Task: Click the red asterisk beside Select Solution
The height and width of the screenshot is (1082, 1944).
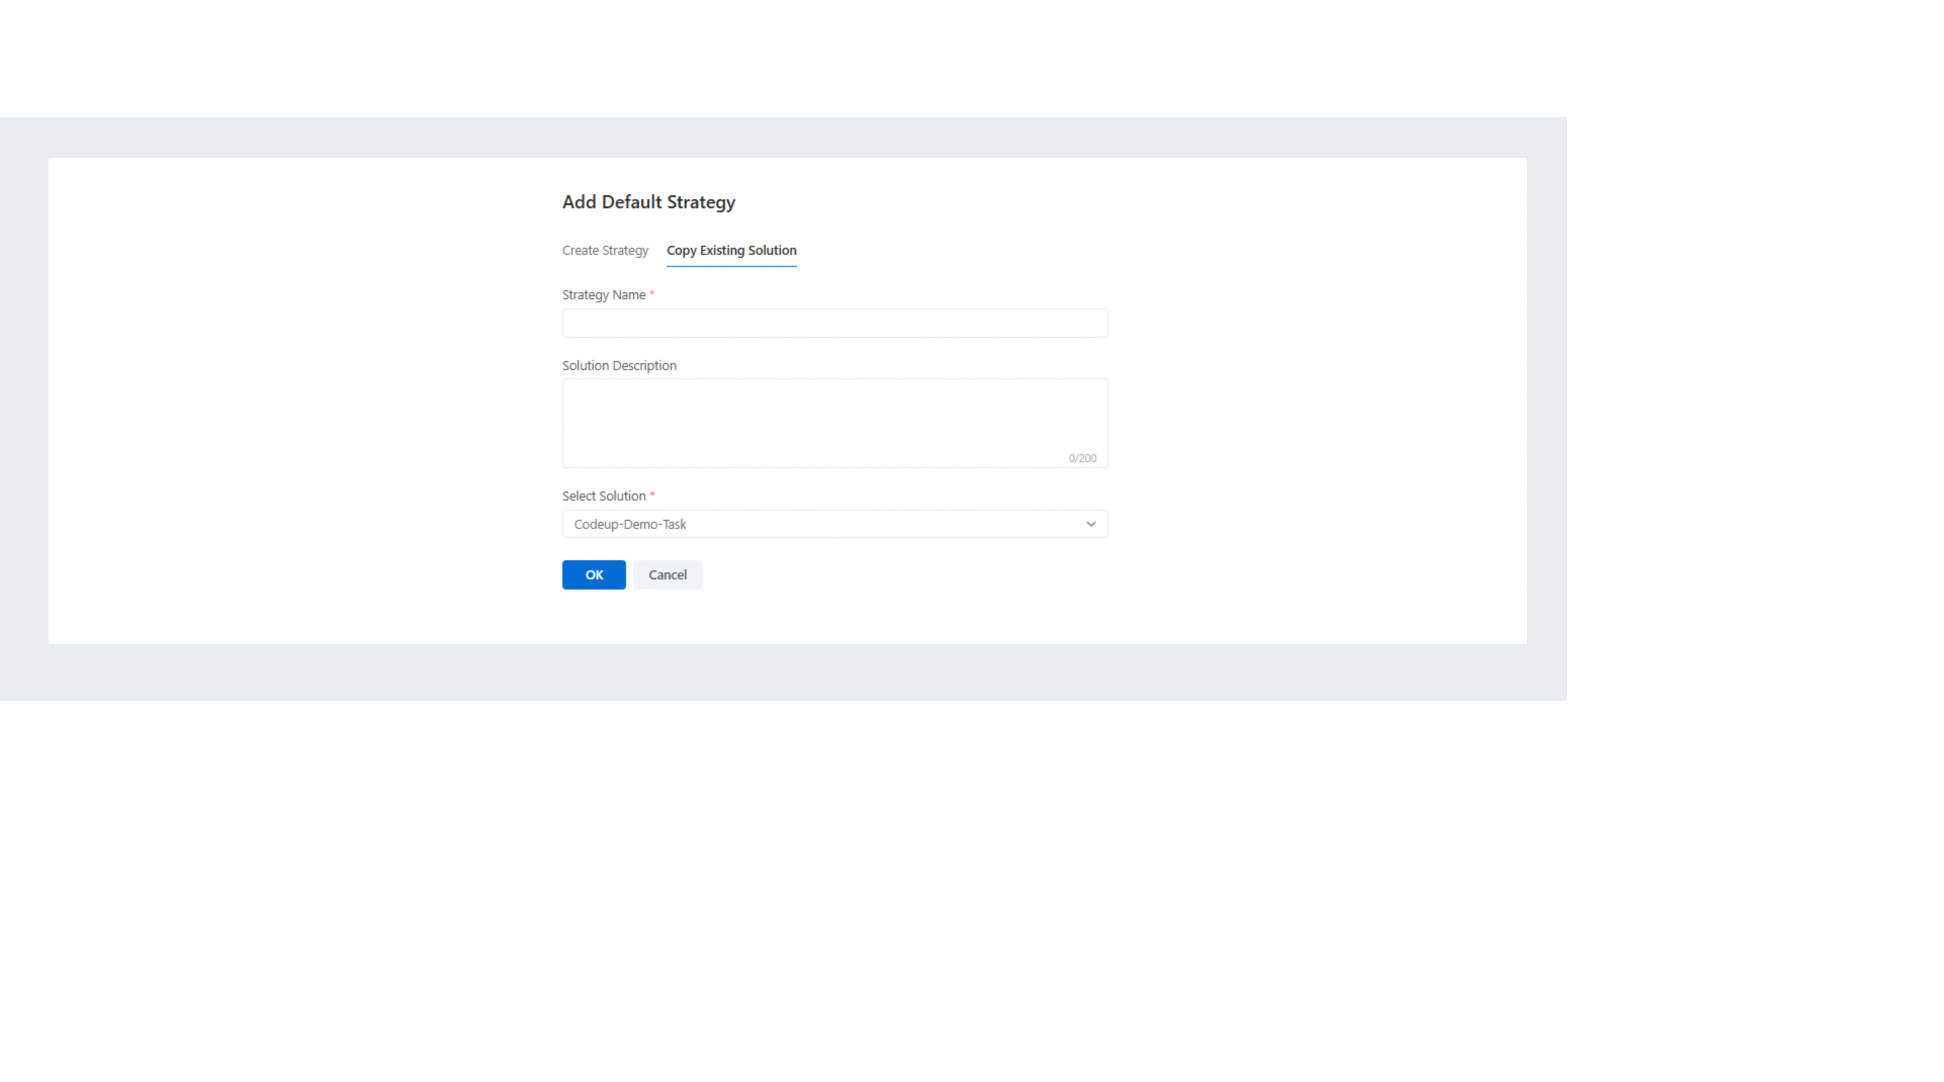Action: point(652,495)
